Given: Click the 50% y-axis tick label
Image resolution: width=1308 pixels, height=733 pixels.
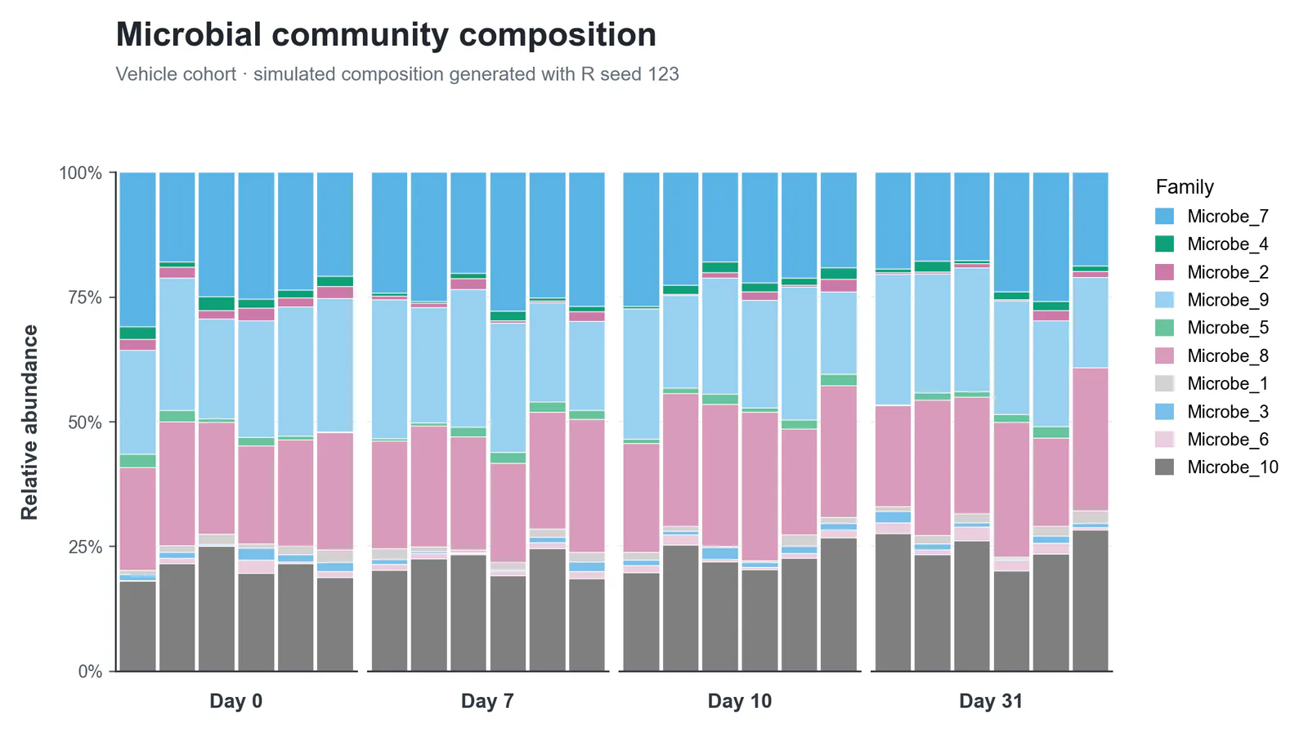Looking at the screenshot, I should point(85,422).
